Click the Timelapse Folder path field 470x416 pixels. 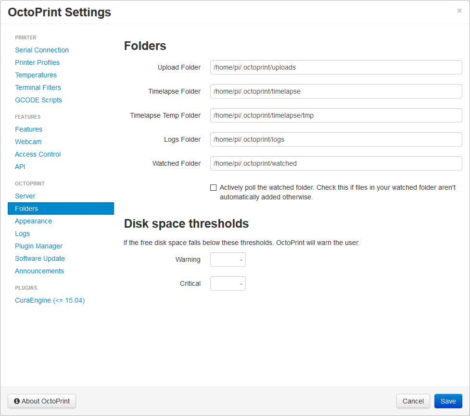pos(336,91)
